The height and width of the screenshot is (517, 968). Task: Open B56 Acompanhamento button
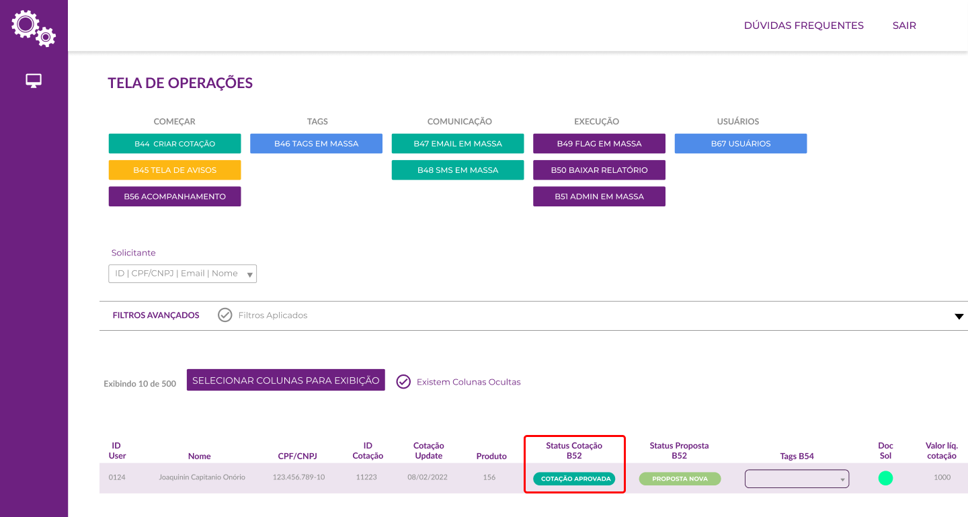[x=175, y=196]
